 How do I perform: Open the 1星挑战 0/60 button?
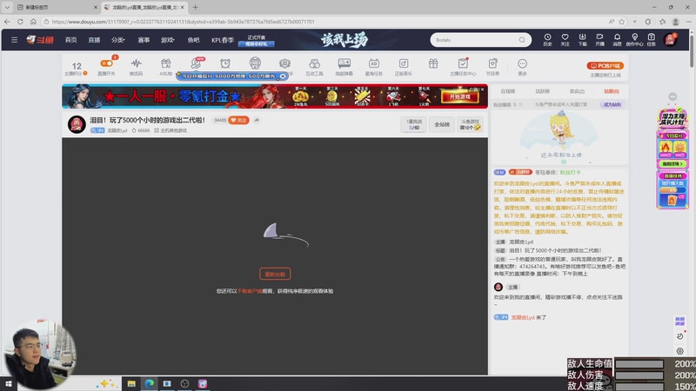click(414, 124)
